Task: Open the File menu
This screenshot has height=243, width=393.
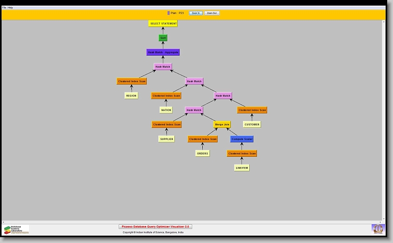Action: tap(4, 8)
